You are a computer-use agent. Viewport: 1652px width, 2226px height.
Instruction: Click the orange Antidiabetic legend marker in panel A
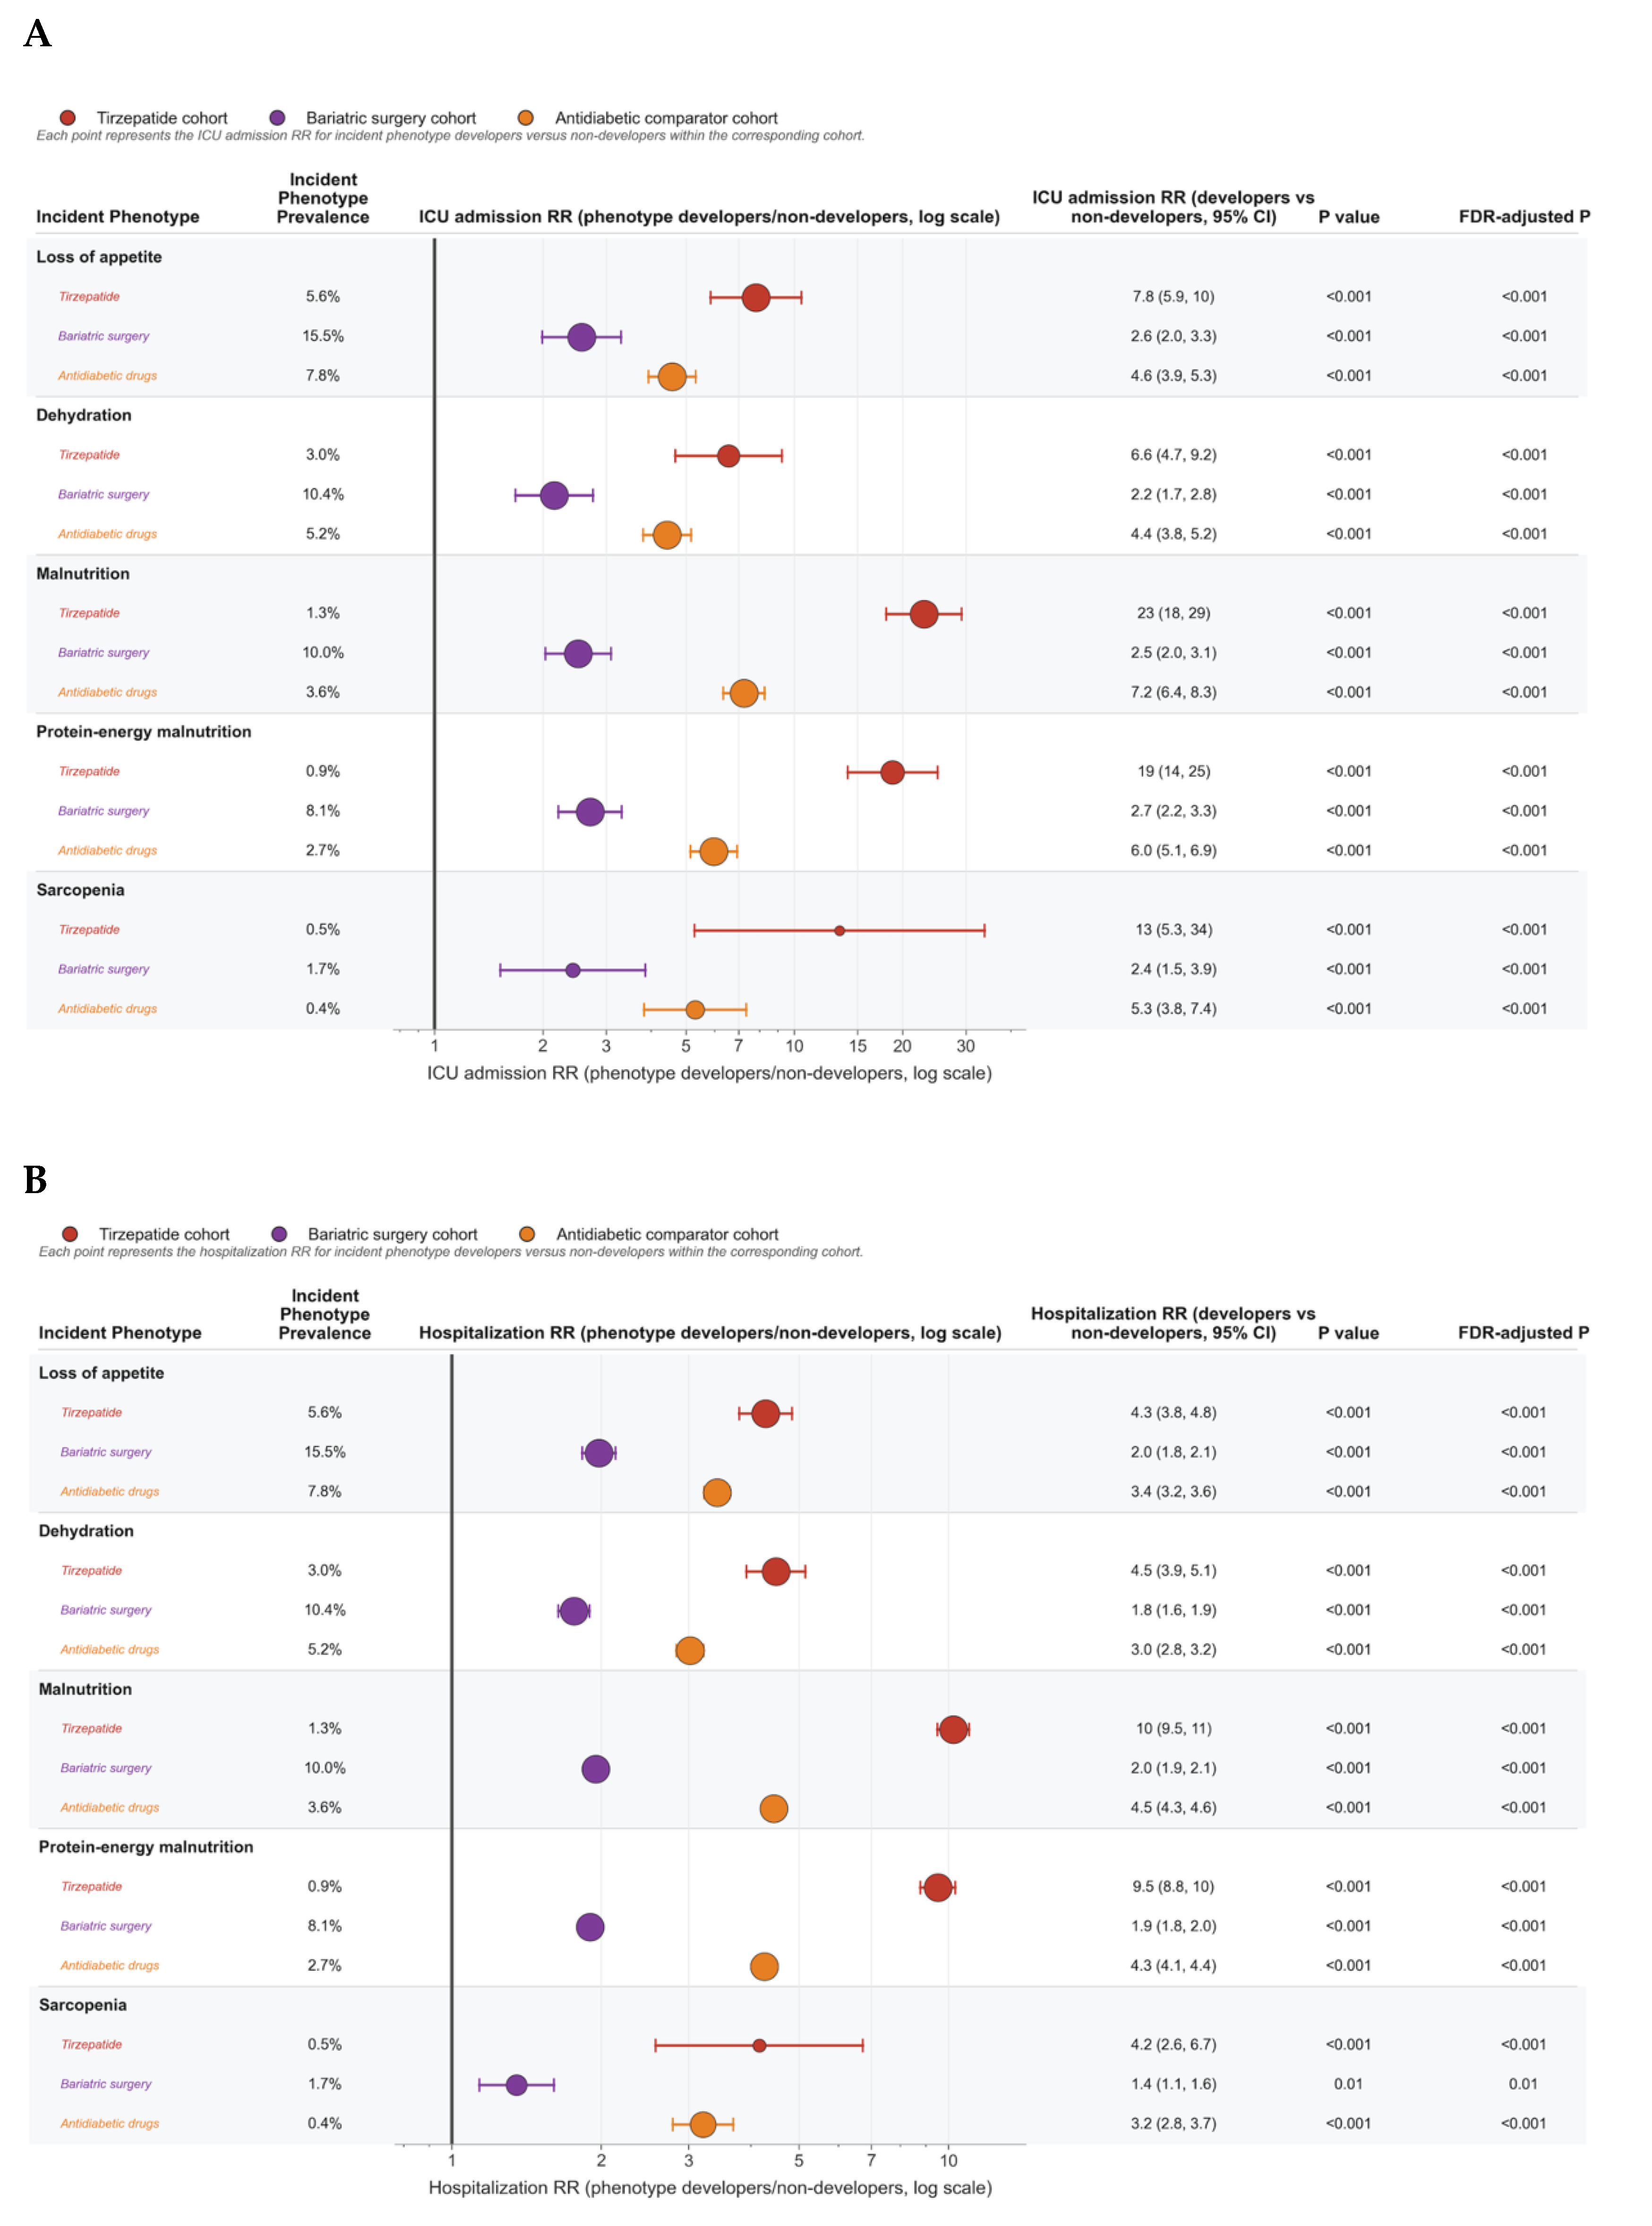click(x=526, y=118)
